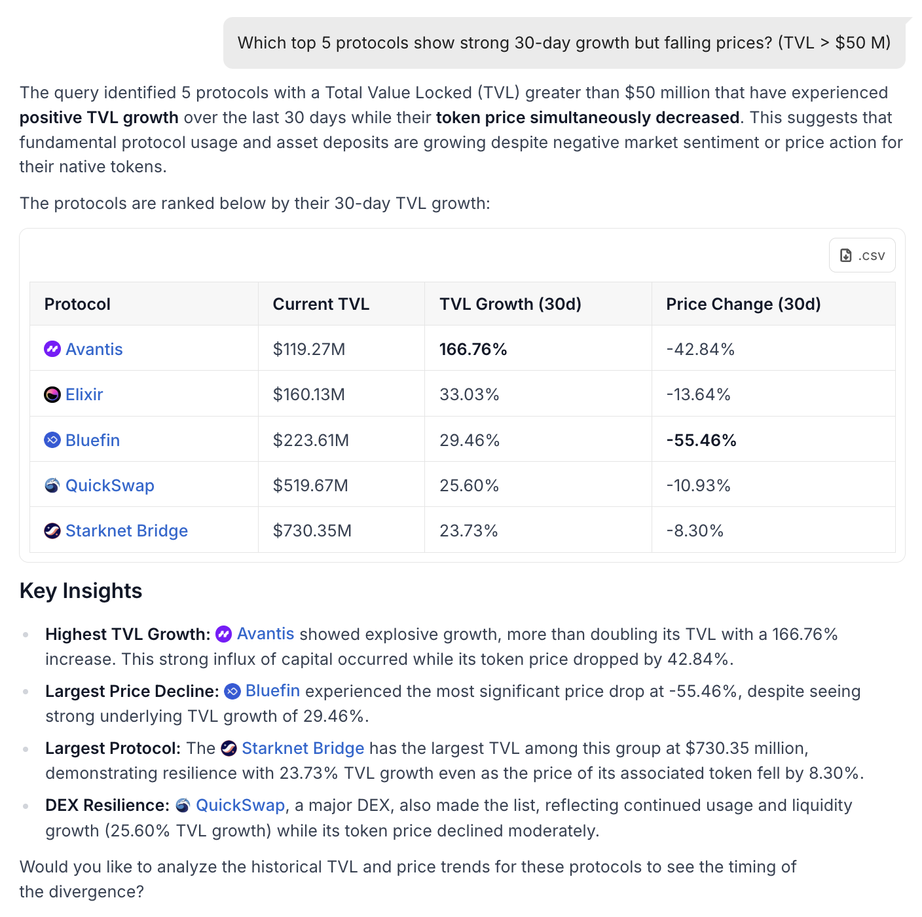Click the Current TVL column header
The width and height of the screenshot is (922, 917).
(x=321, y=304)
